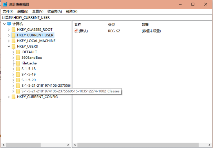Click the HKEY_CURRENT_USER folder icon
This screenshot has height=148, width=213.
pyautogui.click(x=14, y=35)
